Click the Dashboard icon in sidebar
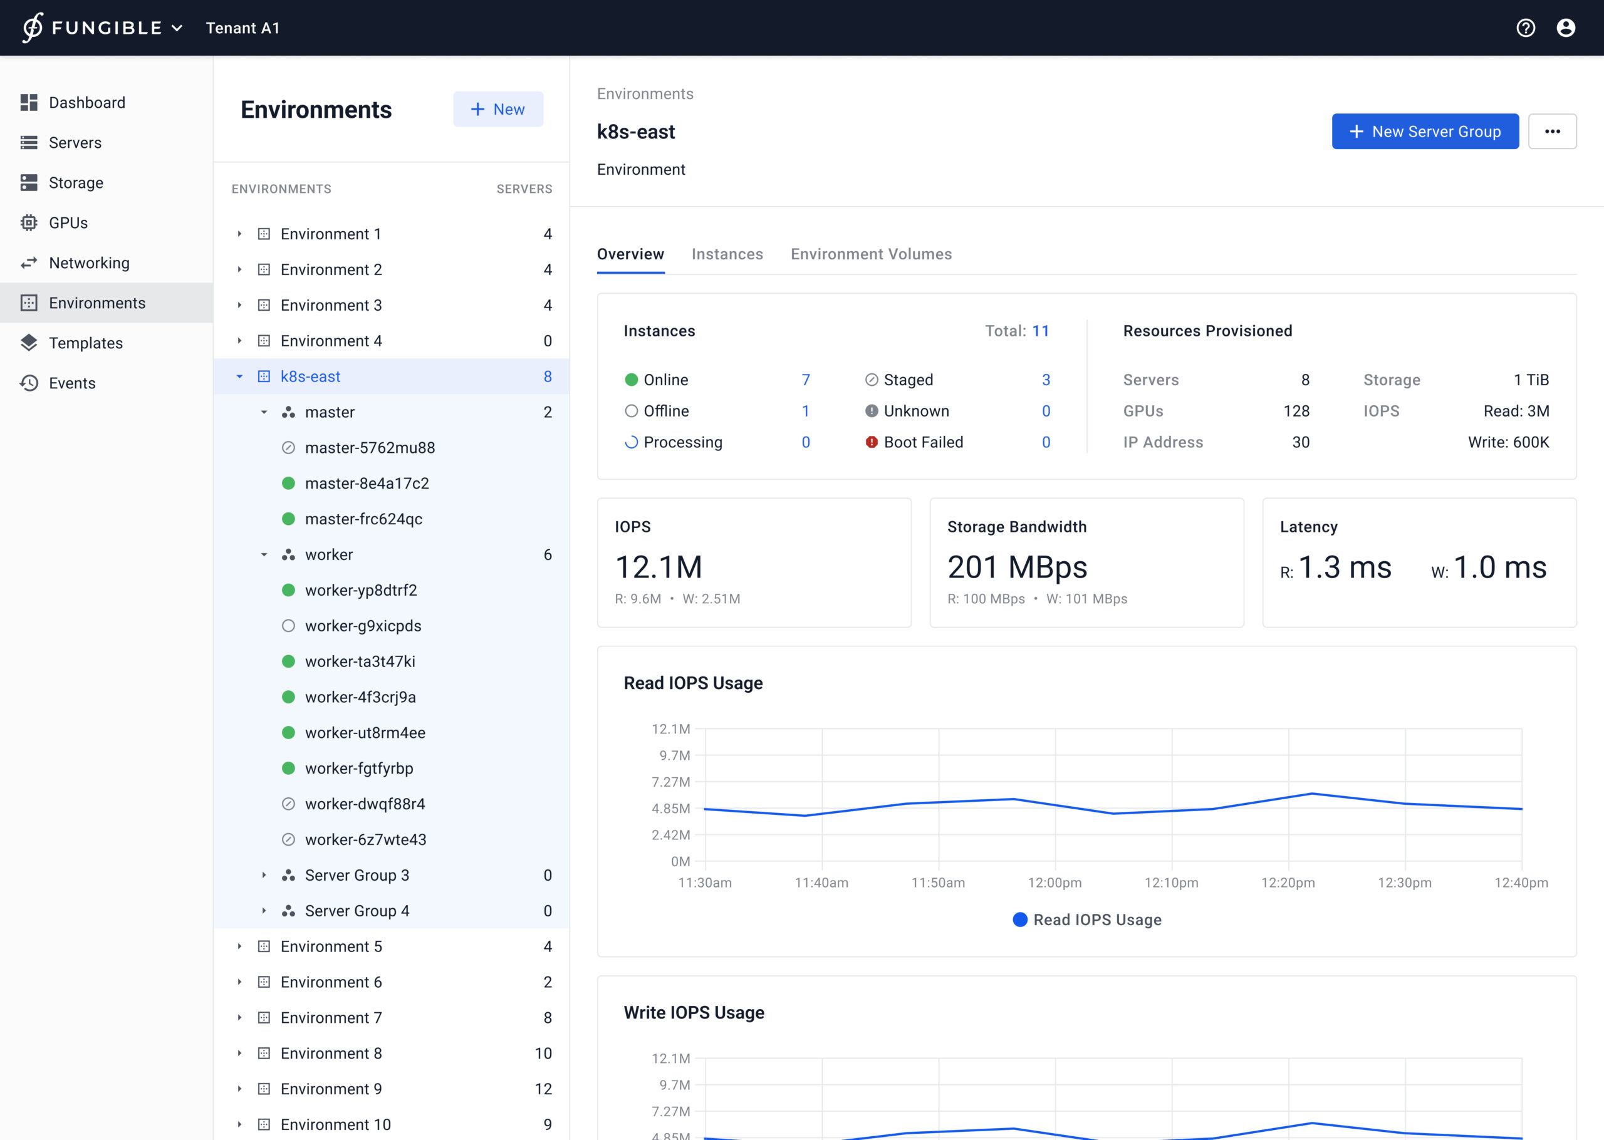Screen dimensions: 1604x1140 click(x=29, y=103)
